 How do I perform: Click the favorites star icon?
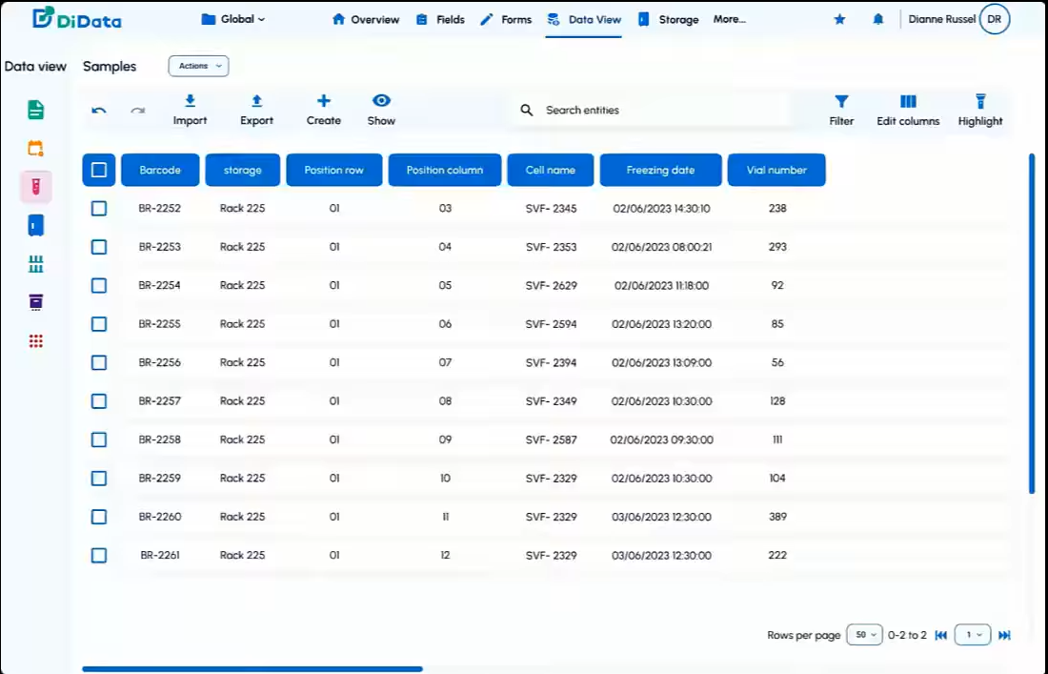tap(839, 19)
